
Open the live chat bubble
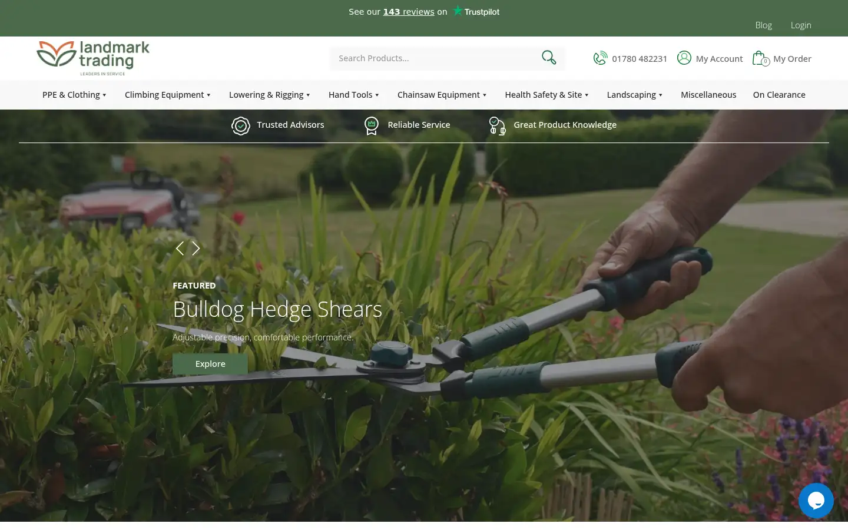pyautogui.click(x=816, y=501)
